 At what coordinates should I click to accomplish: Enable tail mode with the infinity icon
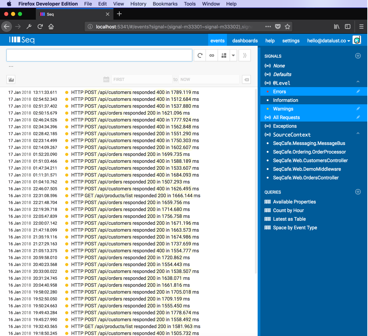point(211,55)
